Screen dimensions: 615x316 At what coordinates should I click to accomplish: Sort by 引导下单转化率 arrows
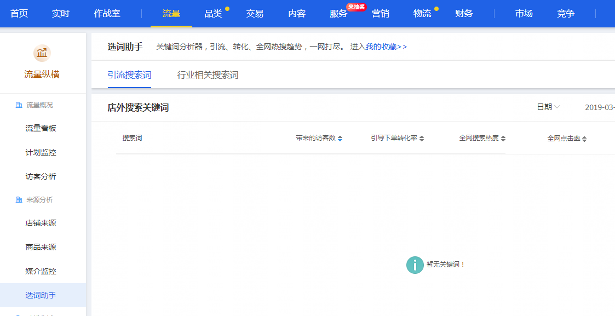click(x=422, y=139)
